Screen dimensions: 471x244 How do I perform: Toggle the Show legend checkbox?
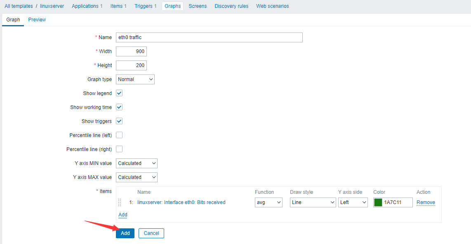[x=119, y=93]
